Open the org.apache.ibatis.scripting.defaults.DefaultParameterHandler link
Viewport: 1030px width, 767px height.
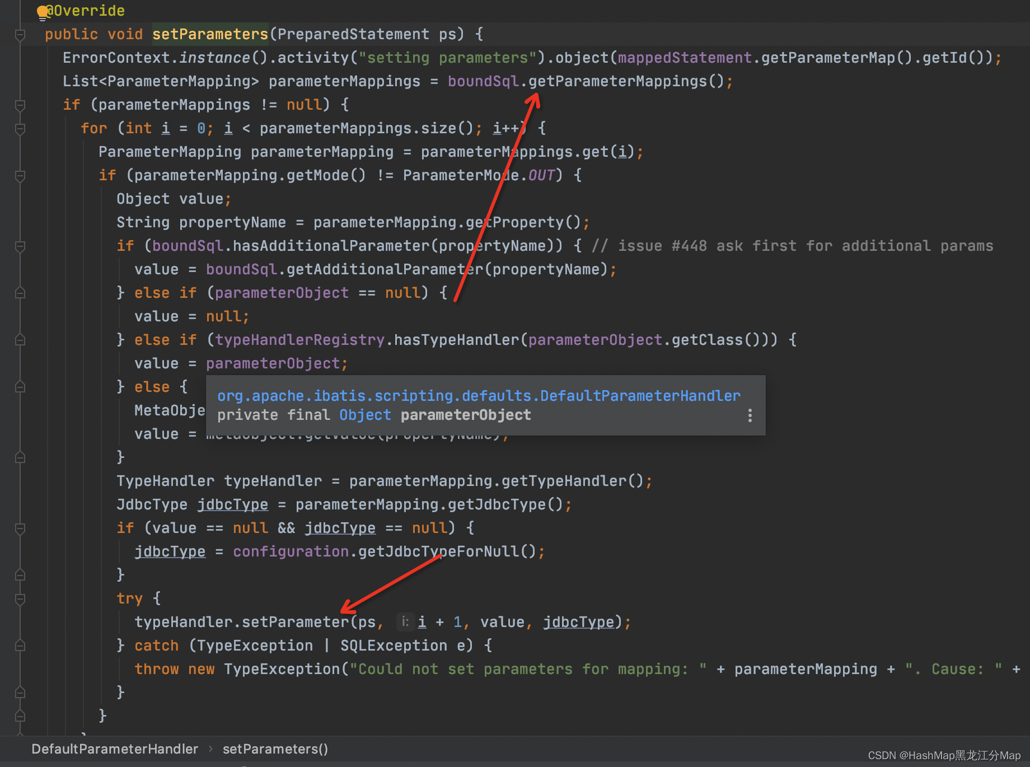click(x=479, y=396)
